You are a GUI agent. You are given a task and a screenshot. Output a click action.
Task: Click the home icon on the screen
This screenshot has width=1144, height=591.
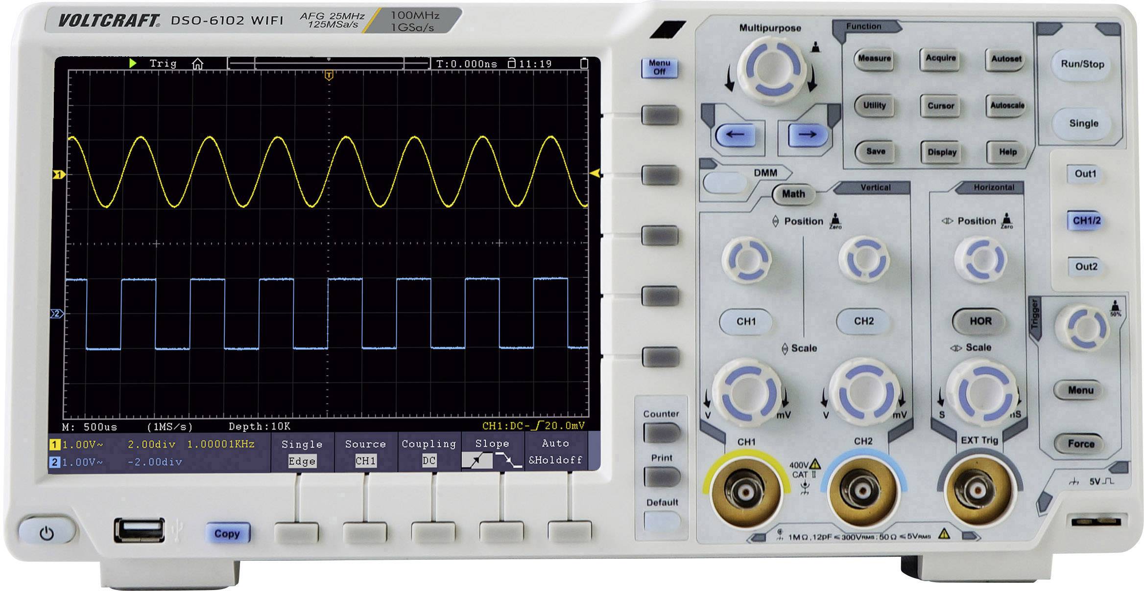[x=197, y=64]
